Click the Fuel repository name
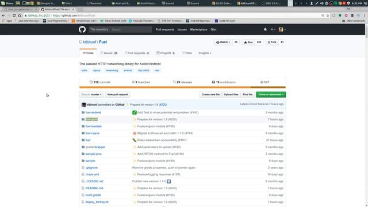 pos(103,42)
